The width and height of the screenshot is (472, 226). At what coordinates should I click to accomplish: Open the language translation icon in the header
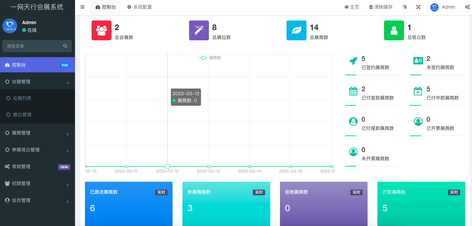[404, 7]
